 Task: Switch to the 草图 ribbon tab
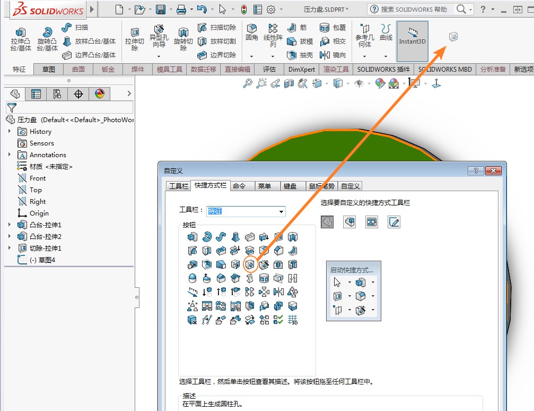[x=49, y=69]
